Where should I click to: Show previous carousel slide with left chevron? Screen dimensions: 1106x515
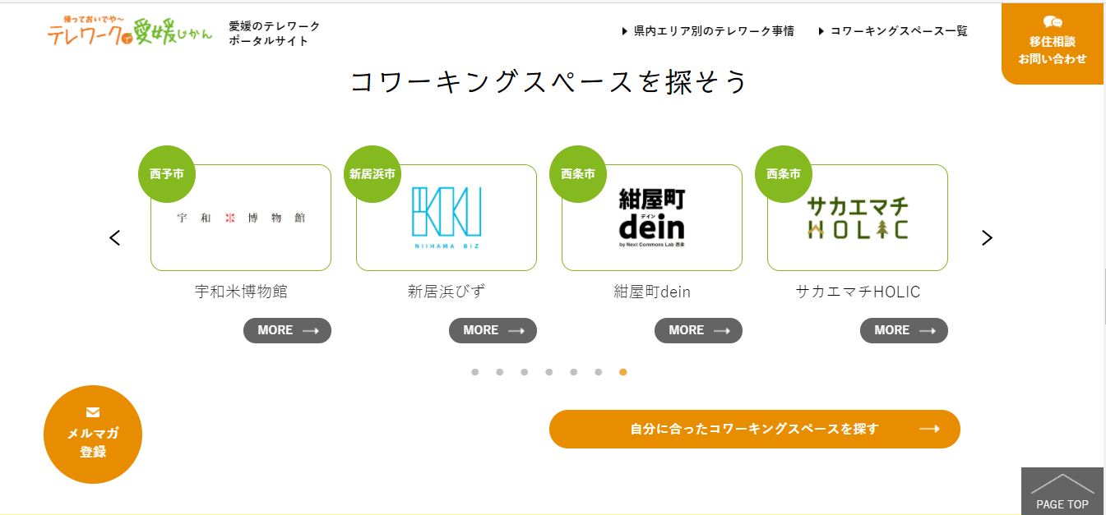click(115, 237)
